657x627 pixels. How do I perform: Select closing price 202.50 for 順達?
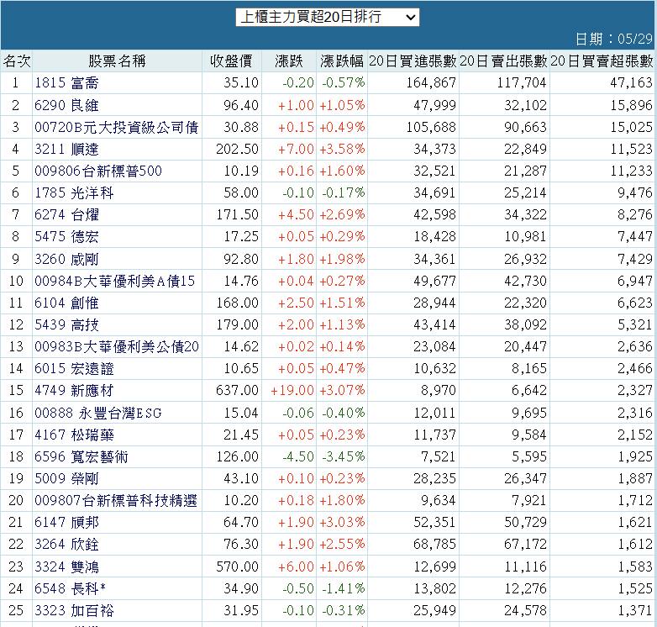(237, 149)
